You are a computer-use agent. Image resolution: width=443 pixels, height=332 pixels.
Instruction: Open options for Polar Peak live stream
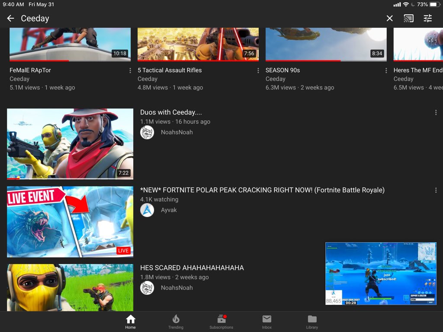pos(436,190)
